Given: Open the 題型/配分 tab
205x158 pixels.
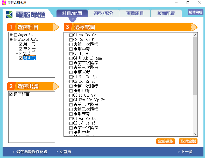Looking at the screenshot, I should [x=103, y=13].
